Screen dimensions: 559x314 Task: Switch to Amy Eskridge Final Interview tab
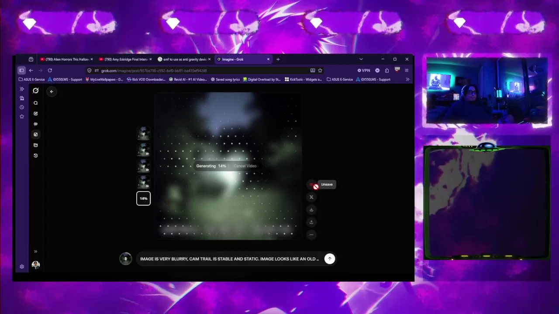pyautogui.click(x=126, y=59)
